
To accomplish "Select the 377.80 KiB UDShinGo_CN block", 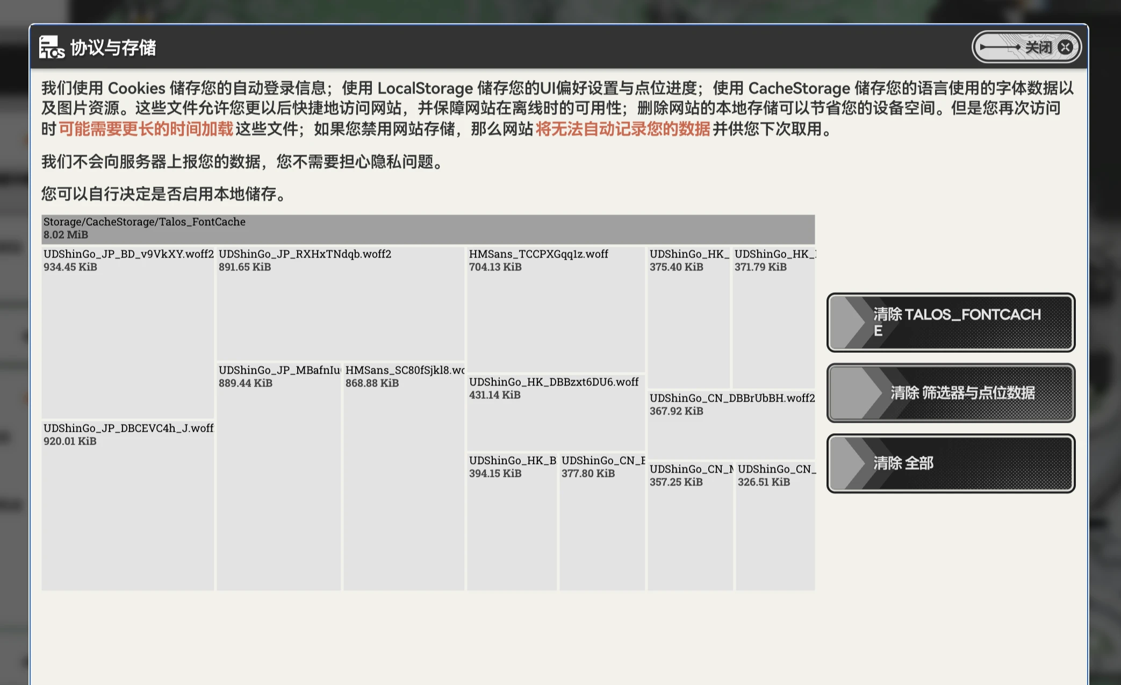I will pos(602,522).
